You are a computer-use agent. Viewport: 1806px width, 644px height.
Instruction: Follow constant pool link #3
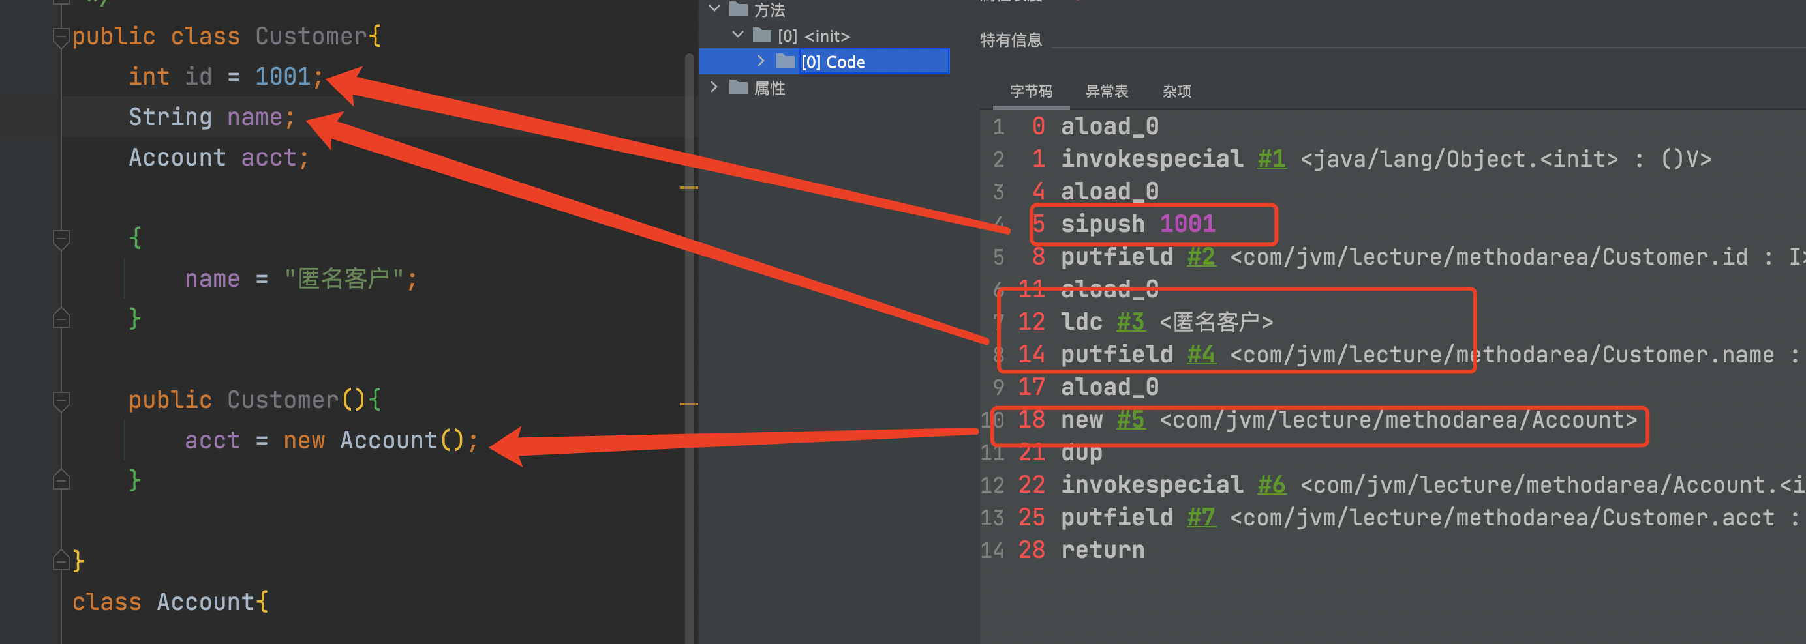[1131, 321]
